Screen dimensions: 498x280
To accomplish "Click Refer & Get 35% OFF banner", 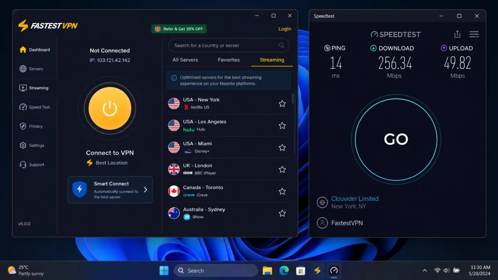I will (179, 29).
